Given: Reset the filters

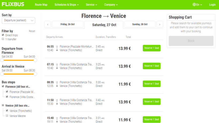Looking at the screenshot, I should point(32,31).
